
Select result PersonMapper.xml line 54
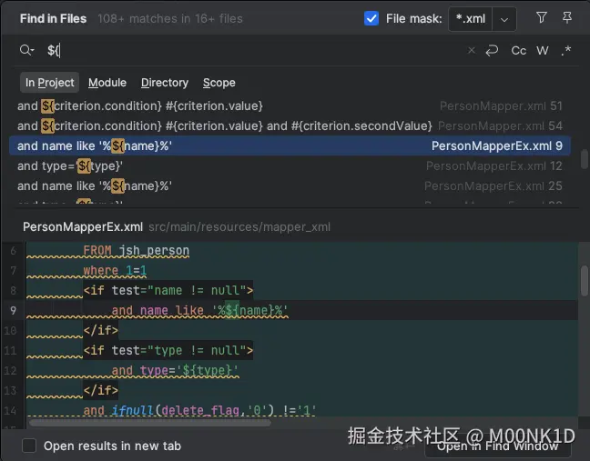290,125
